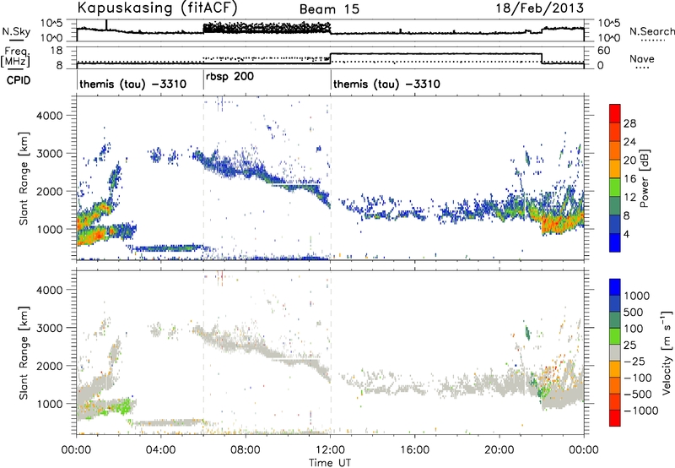Pick the light green Power colorbar segment between 12 and 16

[615, 188]
